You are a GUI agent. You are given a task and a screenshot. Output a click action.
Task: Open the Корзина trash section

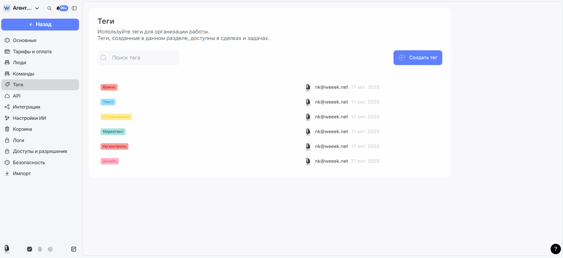coord(22,129)
